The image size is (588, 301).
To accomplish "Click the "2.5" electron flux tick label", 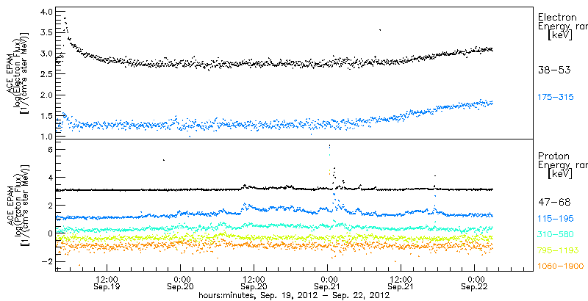I will click(46, 74).
